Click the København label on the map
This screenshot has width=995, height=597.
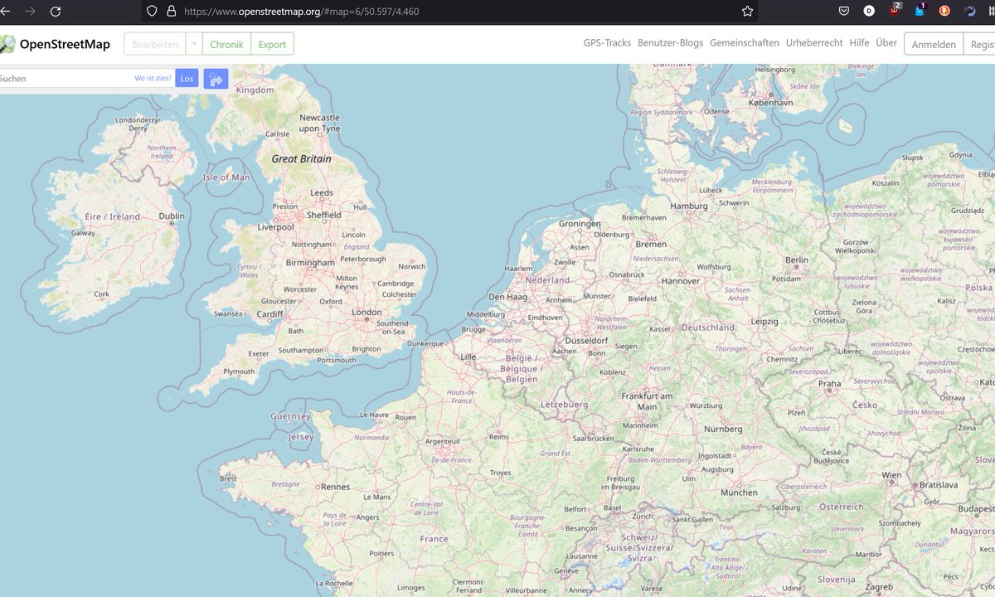coord(770,103)
